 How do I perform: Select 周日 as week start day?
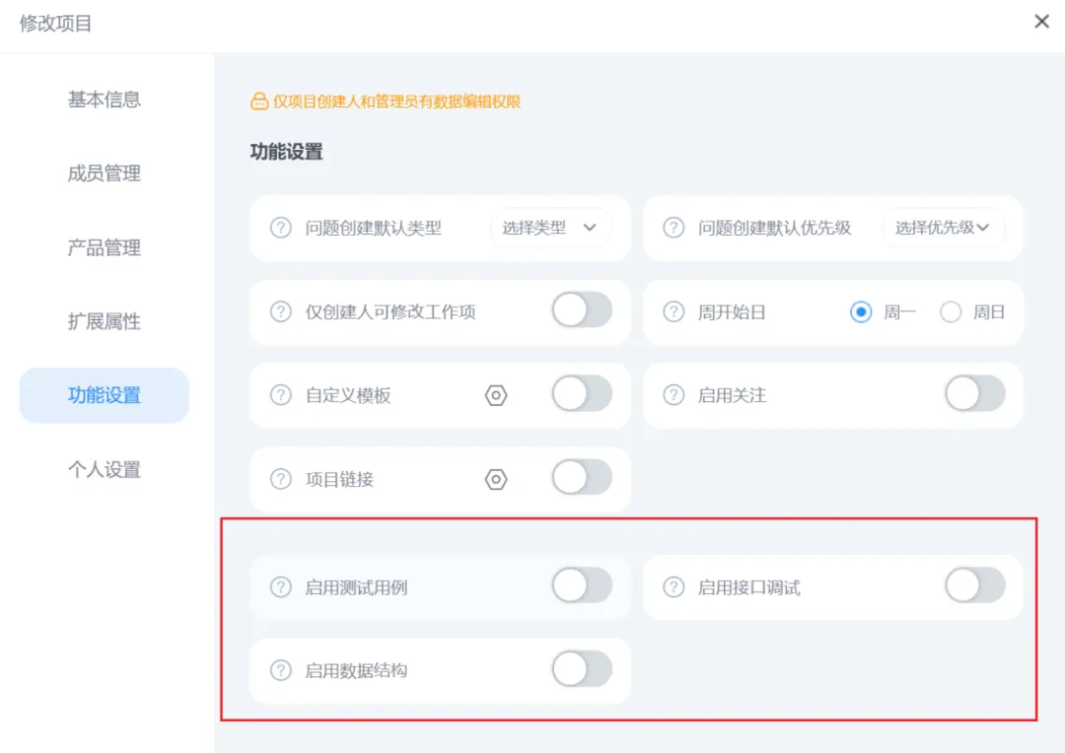(951, 312)
